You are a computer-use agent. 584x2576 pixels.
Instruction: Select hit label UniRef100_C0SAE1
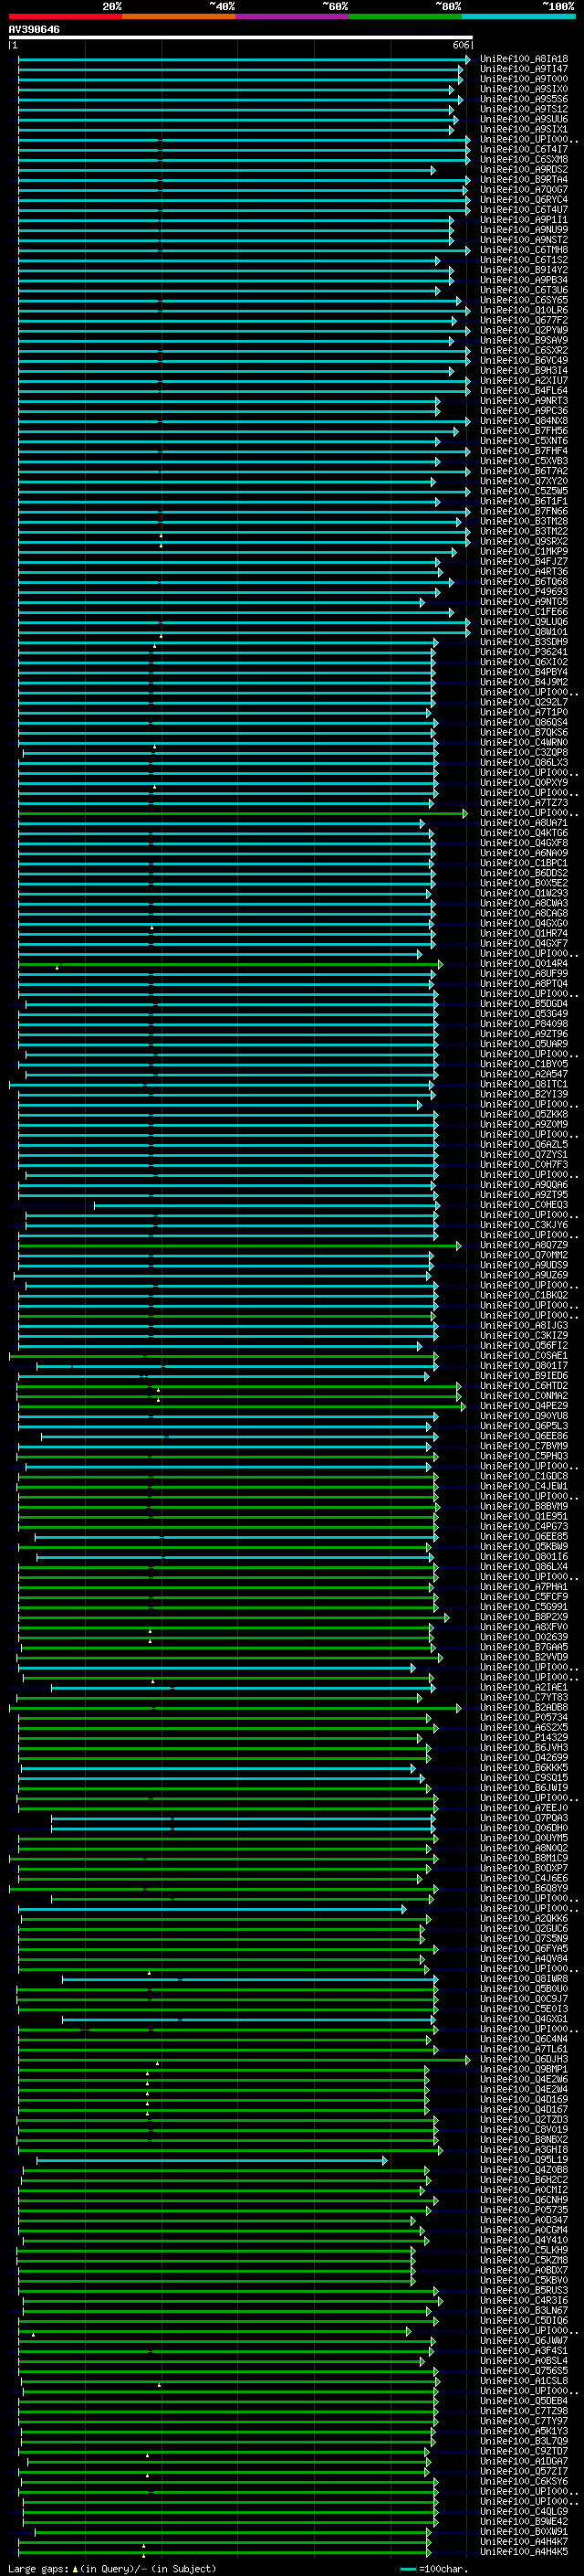coord(524,1356)
